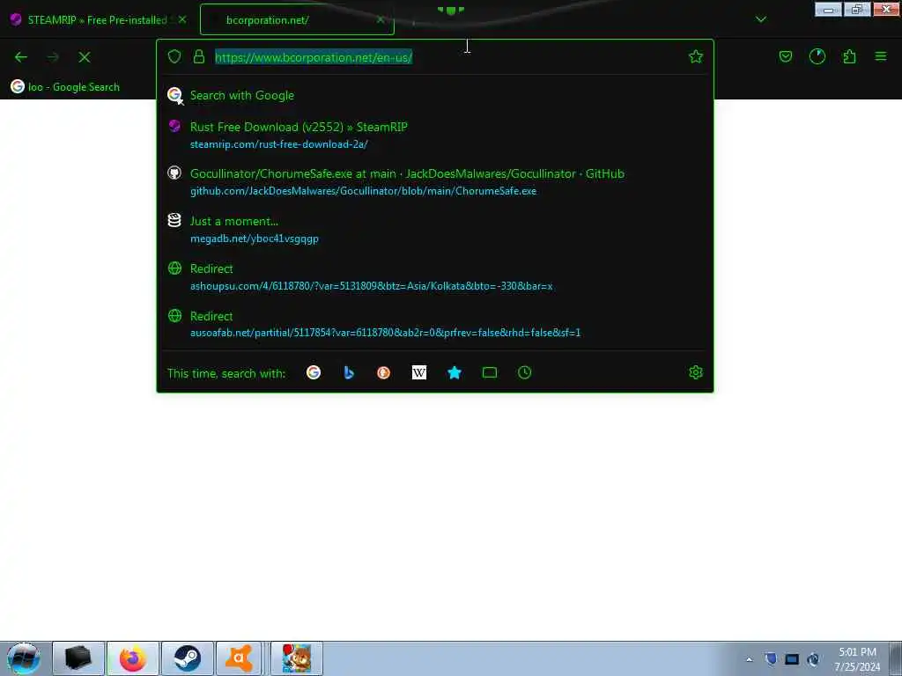
Task: Open the circular toolbar icon beside Pocket
Action: pos(817,56)
